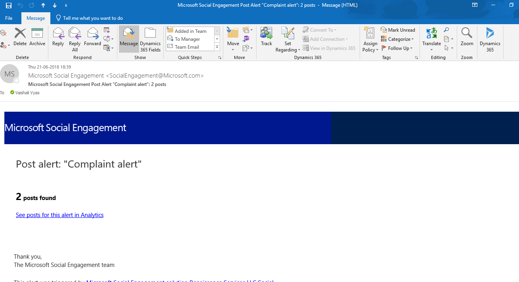The width and height of the screenshot is (519, 282).
Task: Open the Tags dialog launcher
Action: click(x=416, y=58)
